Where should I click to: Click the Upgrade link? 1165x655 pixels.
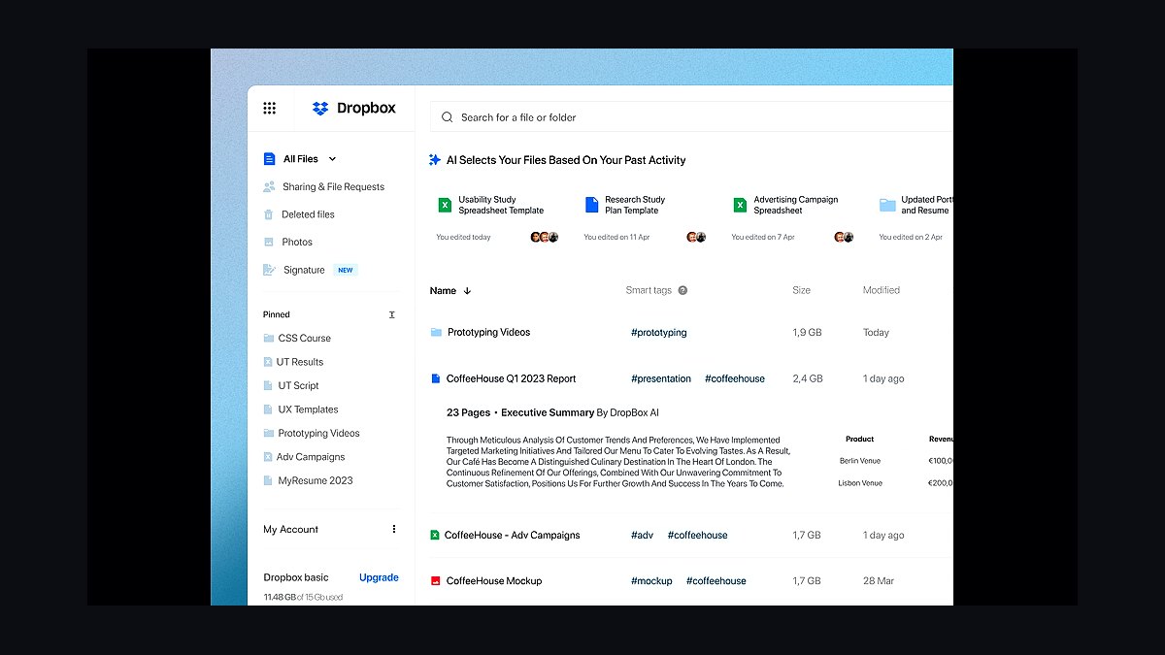[x=379, y=577]
